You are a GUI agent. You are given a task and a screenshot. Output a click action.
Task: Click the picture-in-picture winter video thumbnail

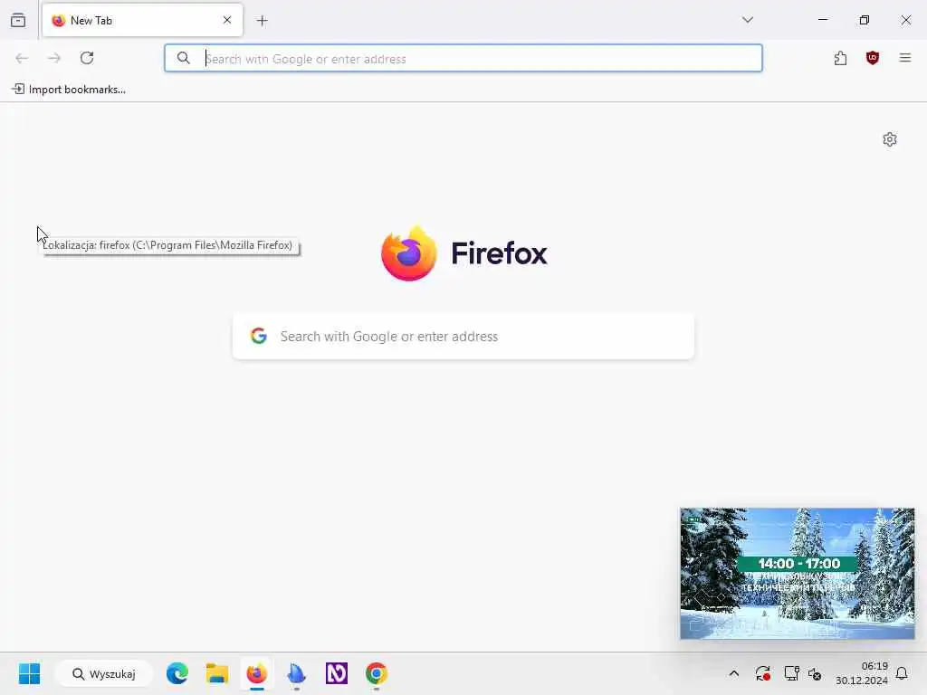[797, 573]
